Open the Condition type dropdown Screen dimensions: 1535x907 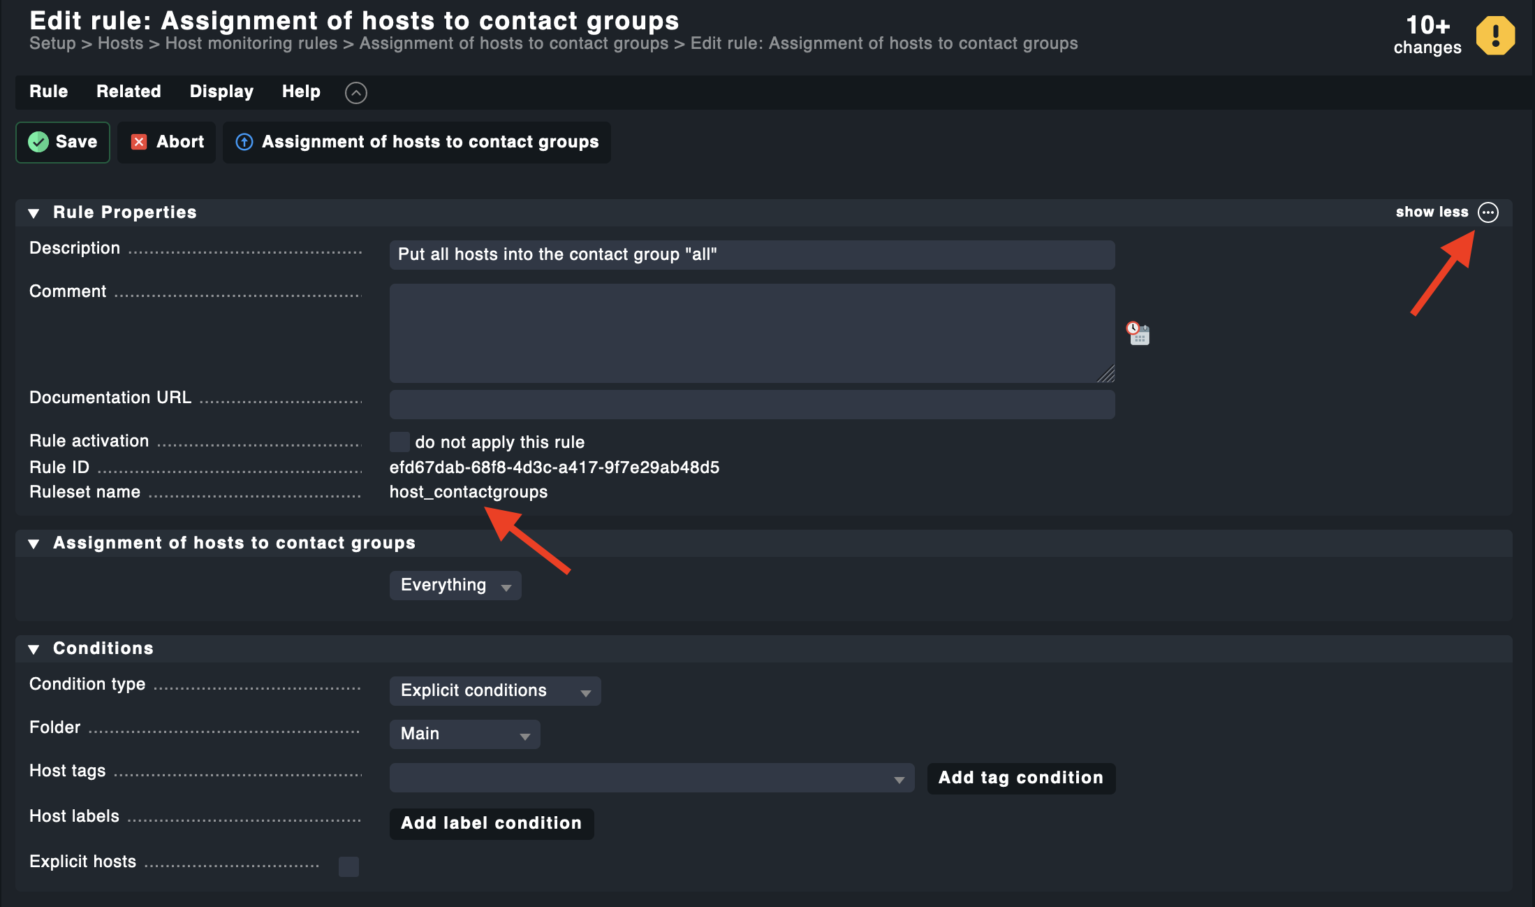tap(495, 691)
